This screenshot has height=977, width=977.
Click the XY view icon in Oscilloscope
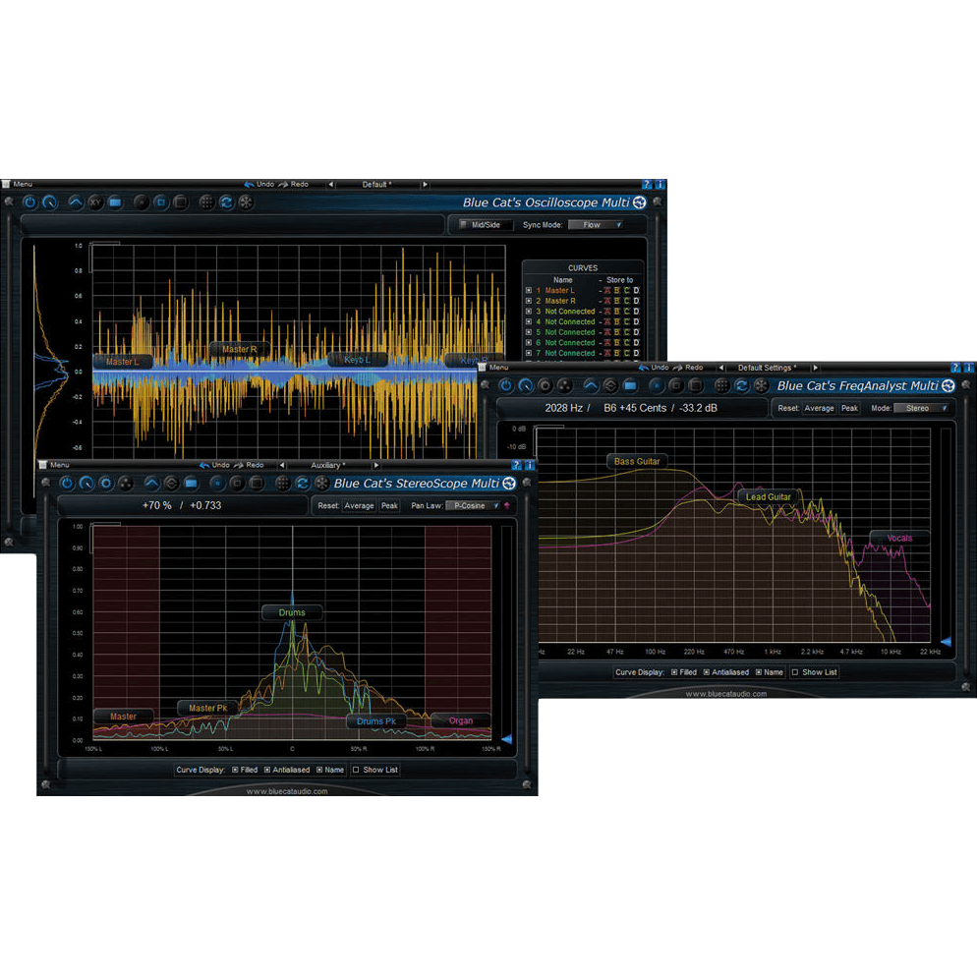pos(95,202)
